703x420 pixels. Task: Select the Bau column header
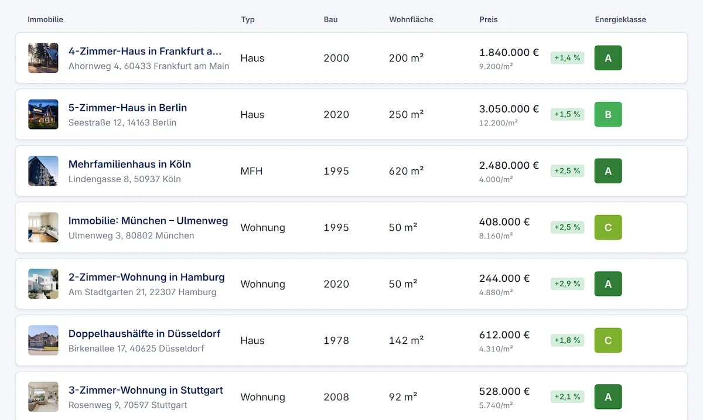[331, 19]
